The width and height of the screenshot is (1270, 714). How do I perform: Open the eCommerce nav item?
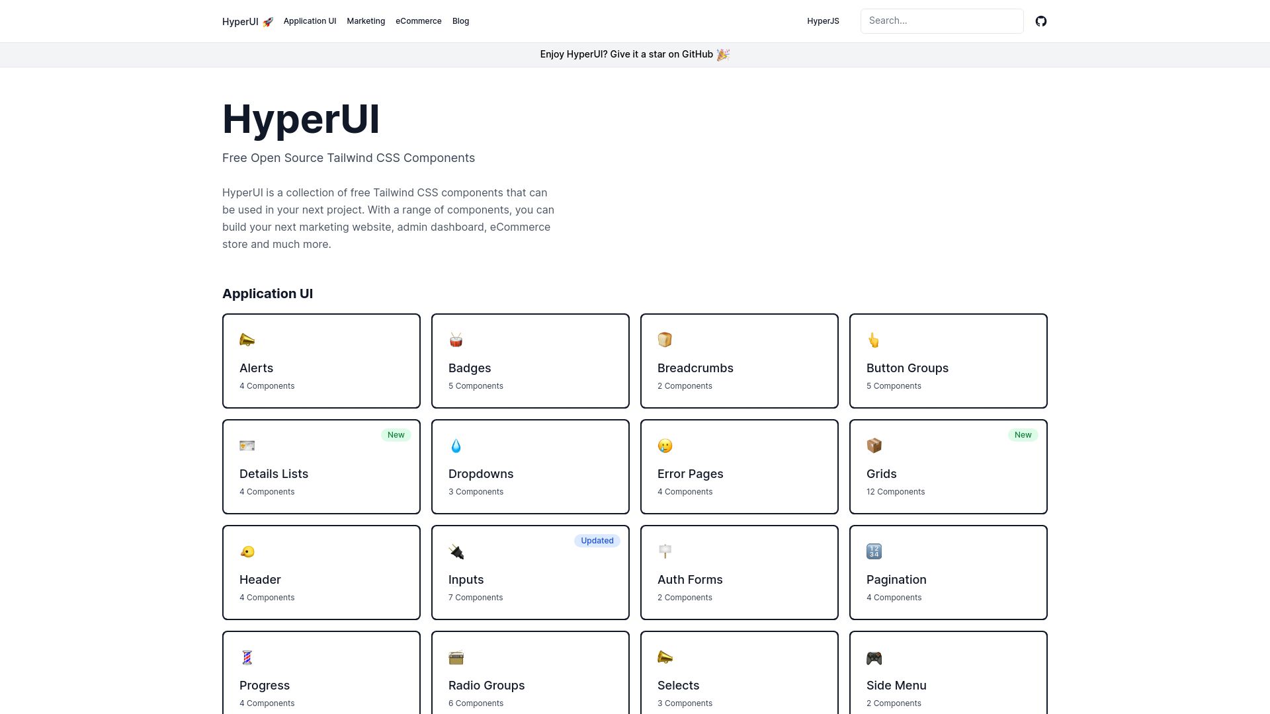click(418, 21)
